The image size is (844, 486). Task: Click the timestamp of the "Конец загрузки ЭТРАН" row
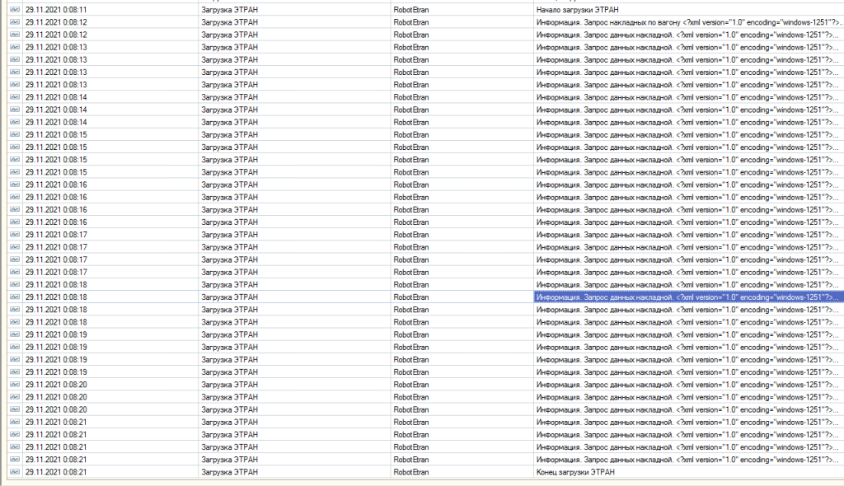pyautogui.click(x=56, y=472)
